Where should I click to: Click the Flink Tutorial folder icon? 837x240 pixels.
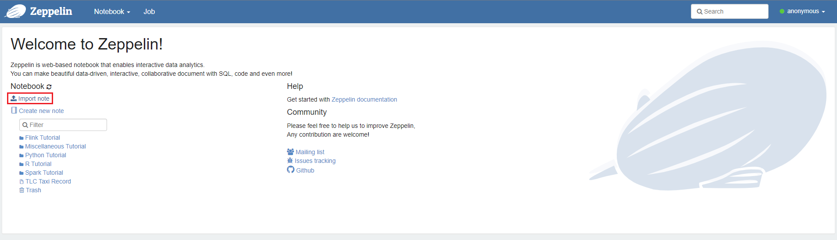[21, 138]
